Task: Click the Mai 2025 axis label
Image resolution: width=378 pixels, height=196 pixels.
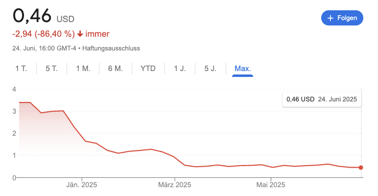Action: point(270,185)
